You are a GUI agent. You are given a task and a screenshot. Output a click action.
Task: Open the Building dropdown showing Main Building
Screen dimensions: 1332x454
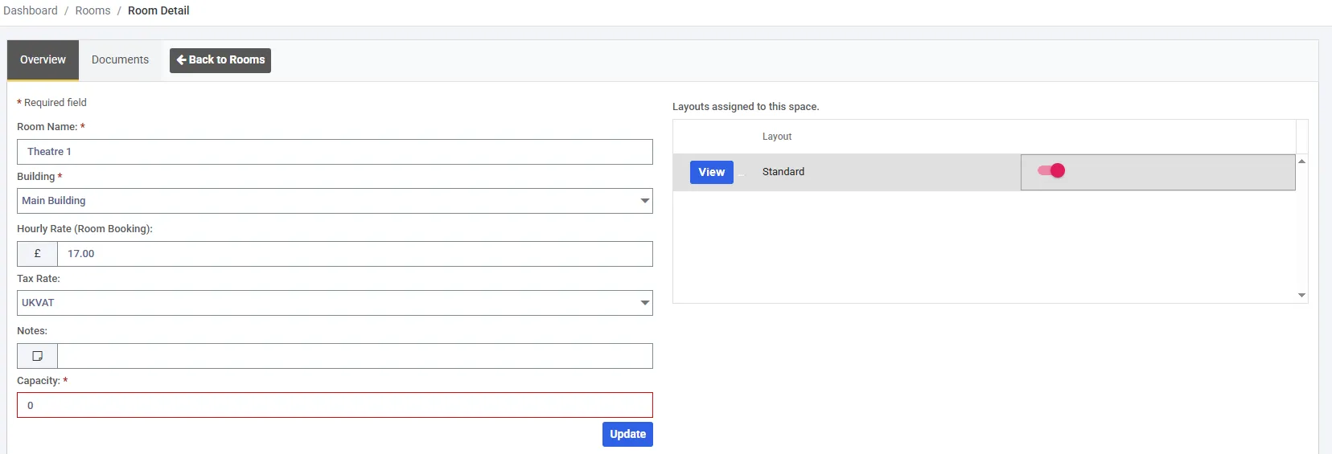pos(335,201)
